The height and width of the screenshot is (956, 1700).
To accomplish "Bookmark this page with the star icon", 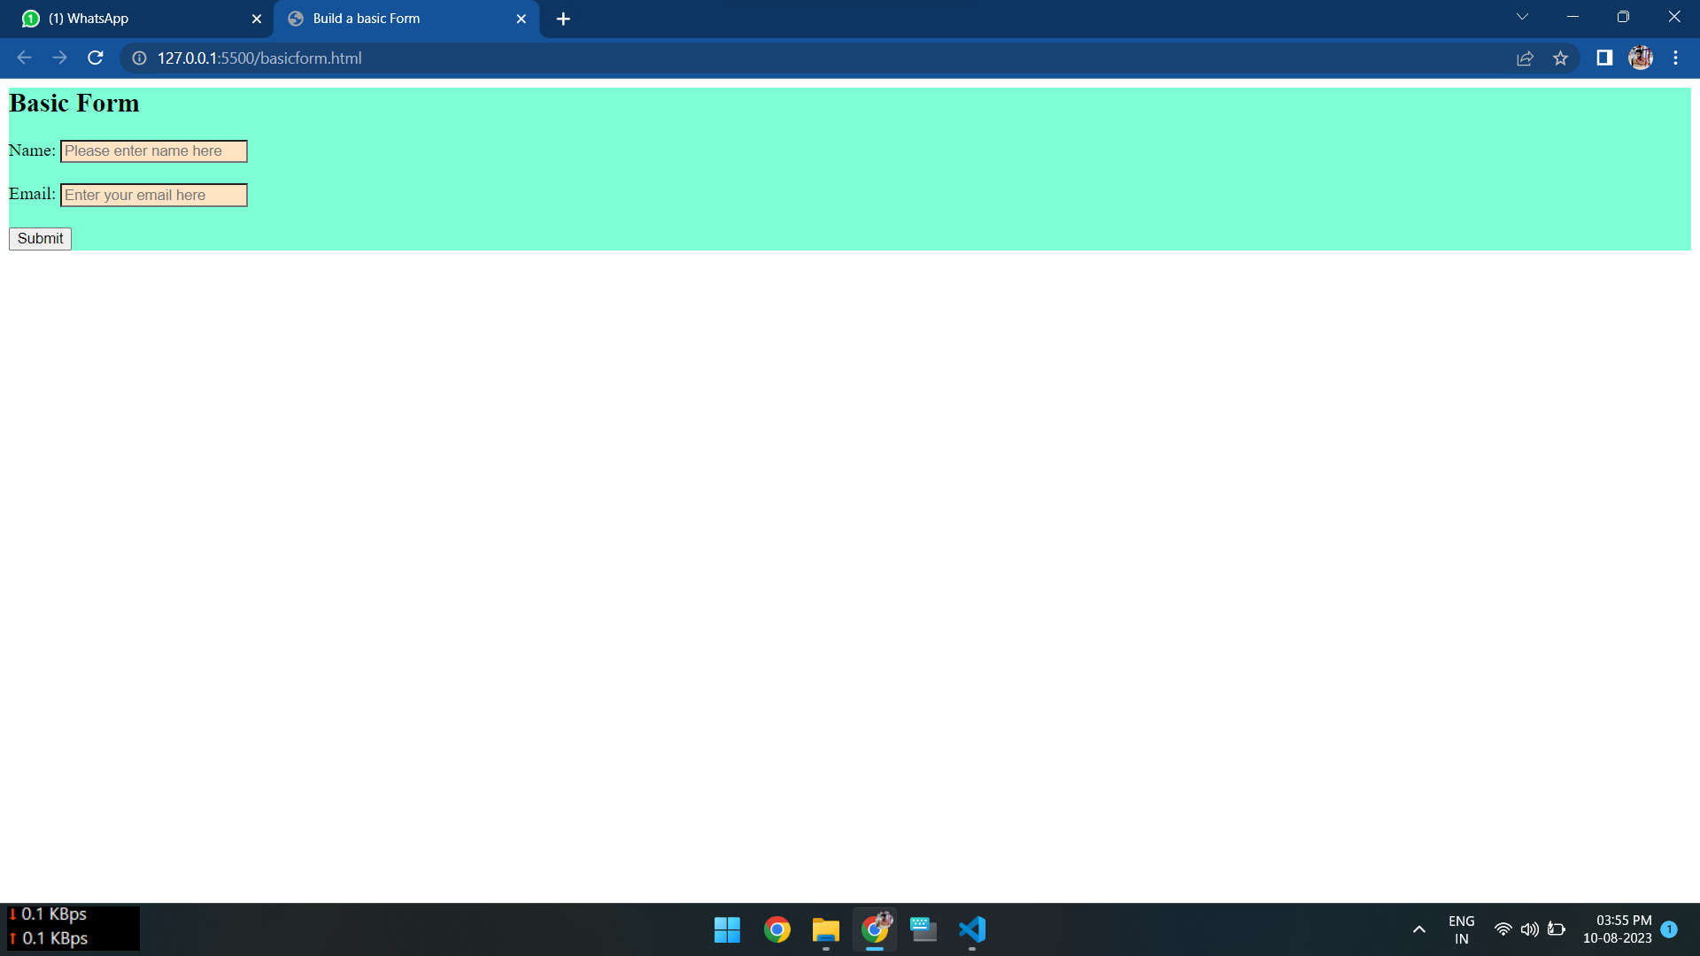I will point(1560,58).
